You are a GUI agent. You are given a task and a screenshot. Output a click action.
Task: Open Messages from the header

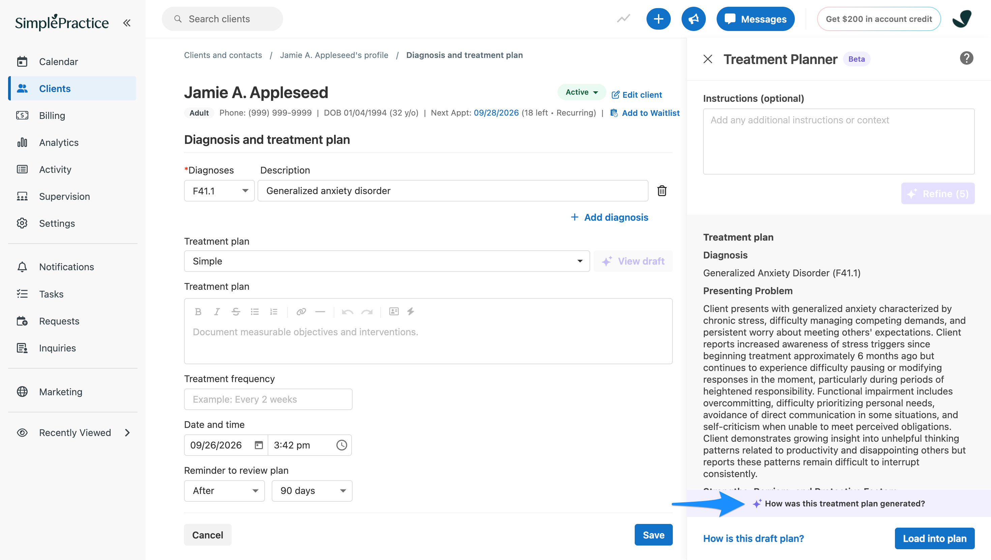coord(755,19)
